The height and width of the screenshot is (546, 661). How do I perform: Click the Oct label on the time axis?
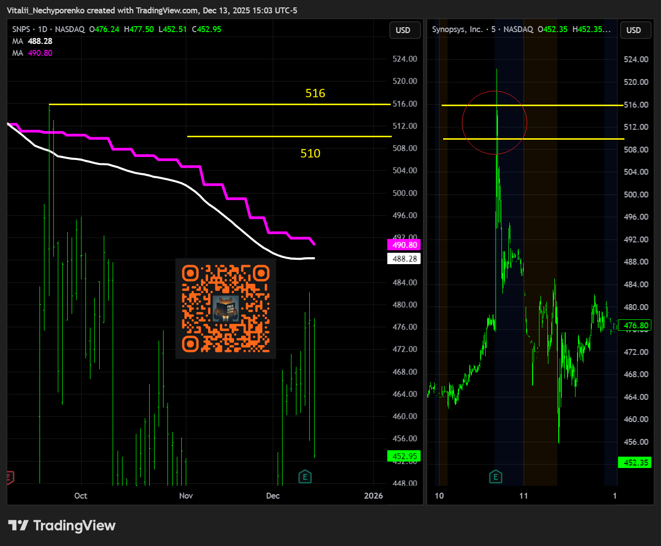[81, 496]
